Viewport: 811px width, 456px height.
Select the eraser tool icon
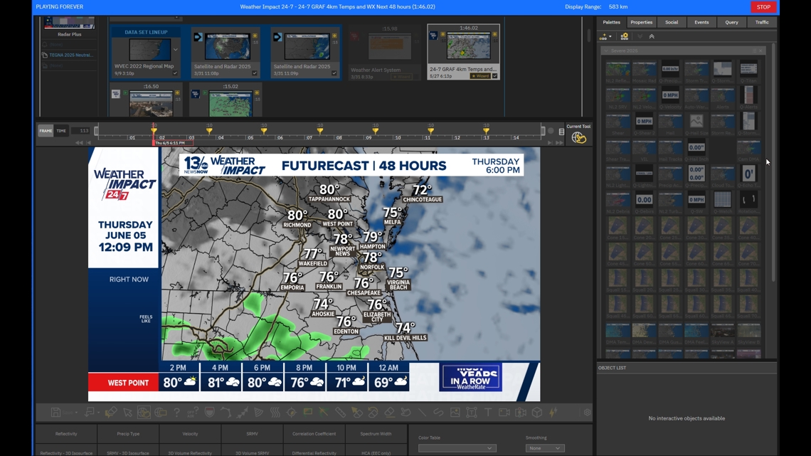click(389, 413)
